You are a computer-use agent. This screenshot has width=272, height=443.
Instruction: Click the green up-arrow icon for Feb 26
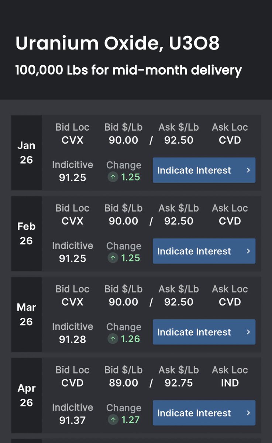coord(113,258)
